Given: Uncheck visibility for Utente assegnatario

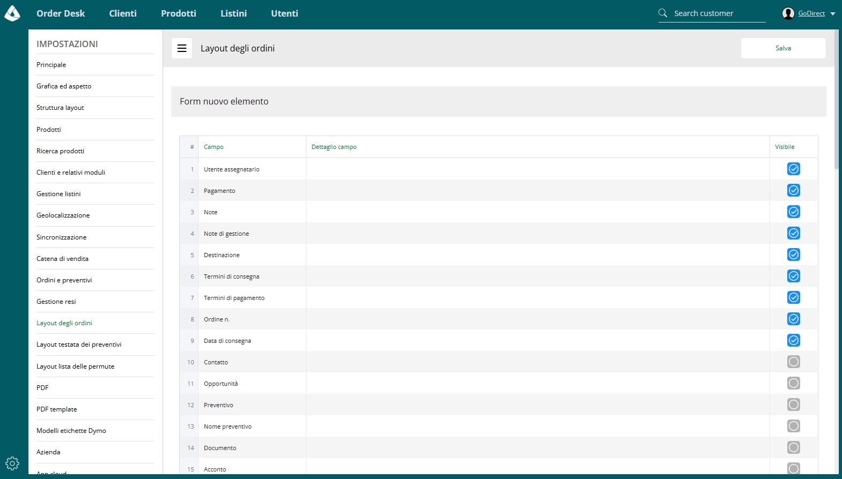Looking at the screenshot, I should pos(793,169).
